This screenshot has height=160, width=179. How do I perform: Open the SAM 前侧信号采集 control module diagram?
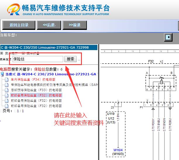[54, 85]
